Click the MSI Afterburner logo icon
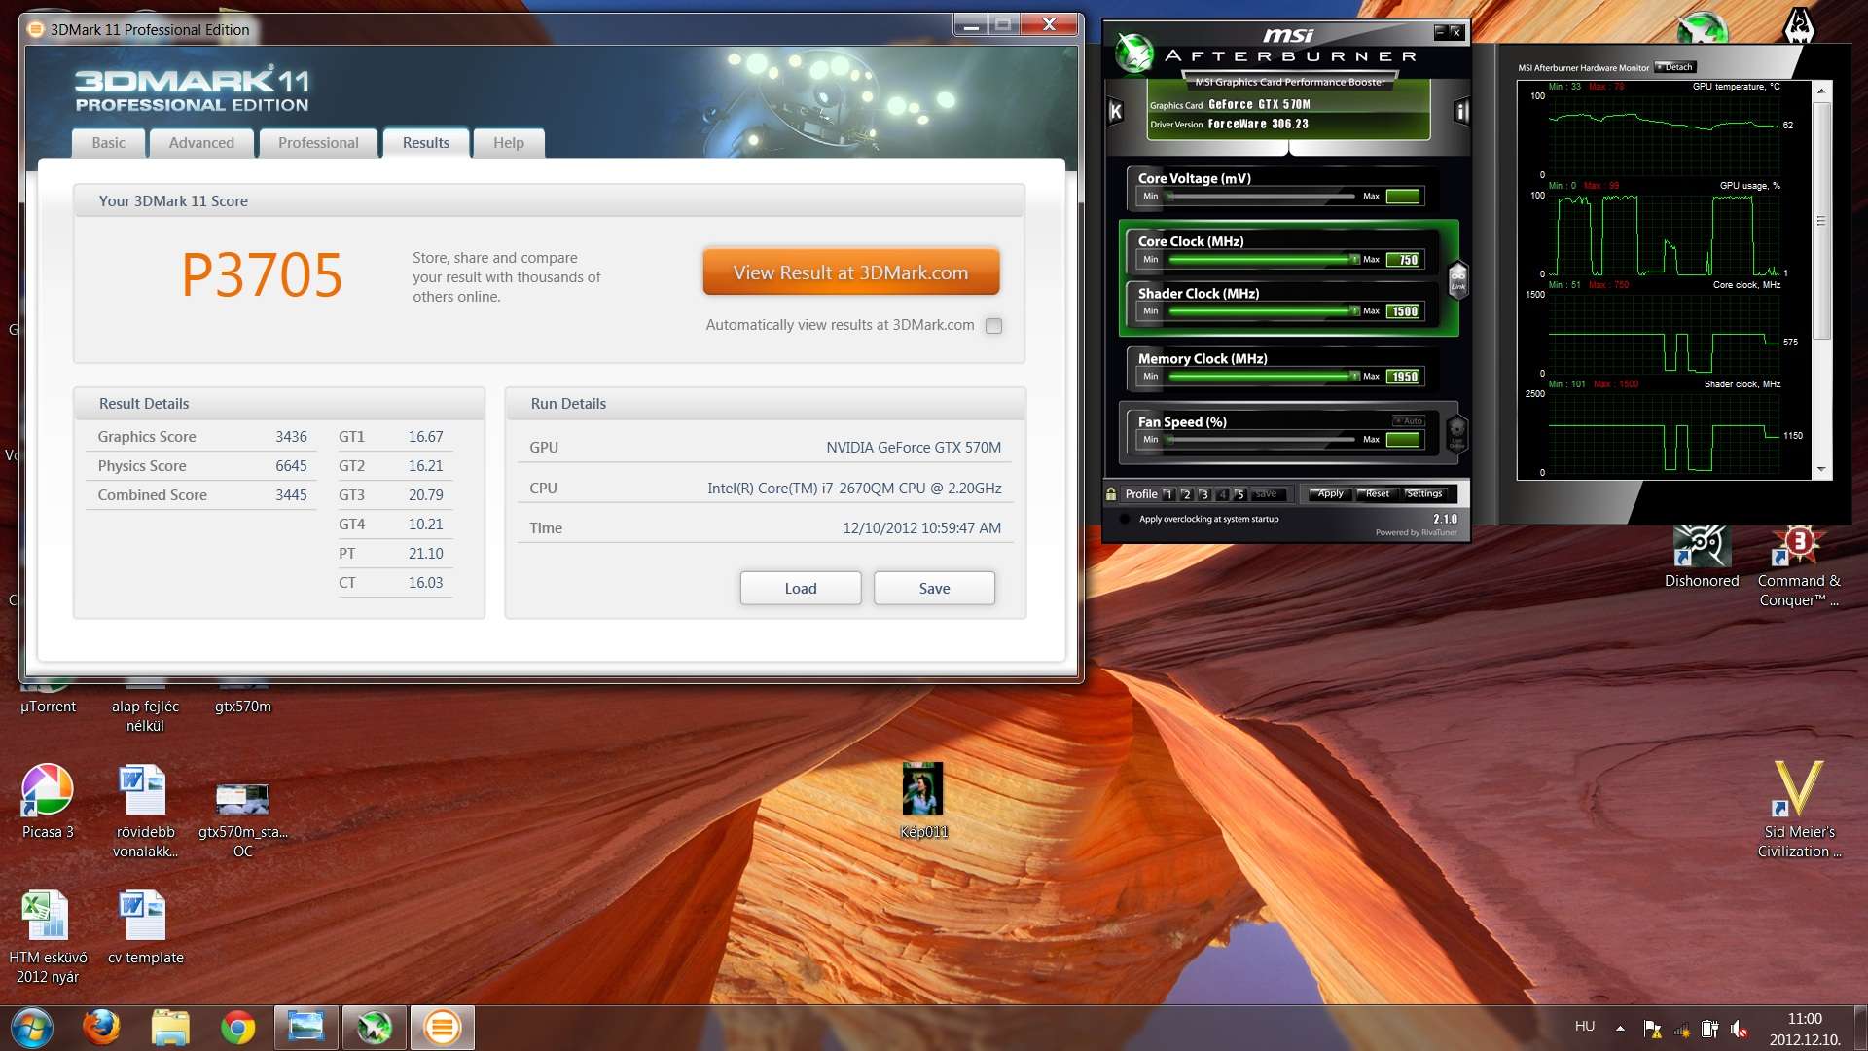 point(1134,53)
